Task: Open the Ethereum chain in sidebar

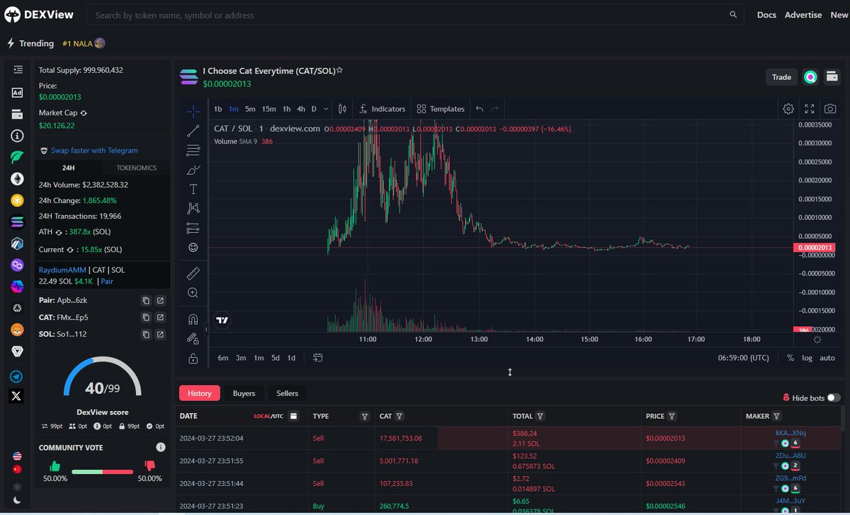Action: (x=17, y=180)
